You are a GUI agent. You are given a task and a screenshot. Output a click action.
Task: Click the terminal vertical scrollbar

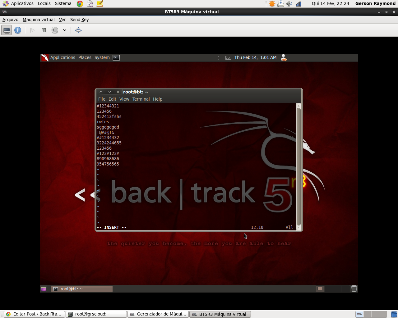tap(298, 166)
